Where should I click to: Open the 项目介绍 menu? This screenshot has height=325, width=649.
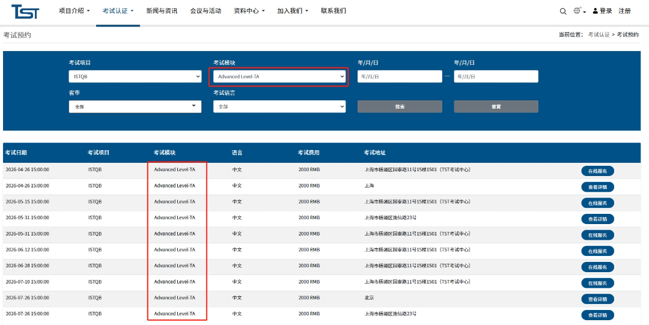75,11
